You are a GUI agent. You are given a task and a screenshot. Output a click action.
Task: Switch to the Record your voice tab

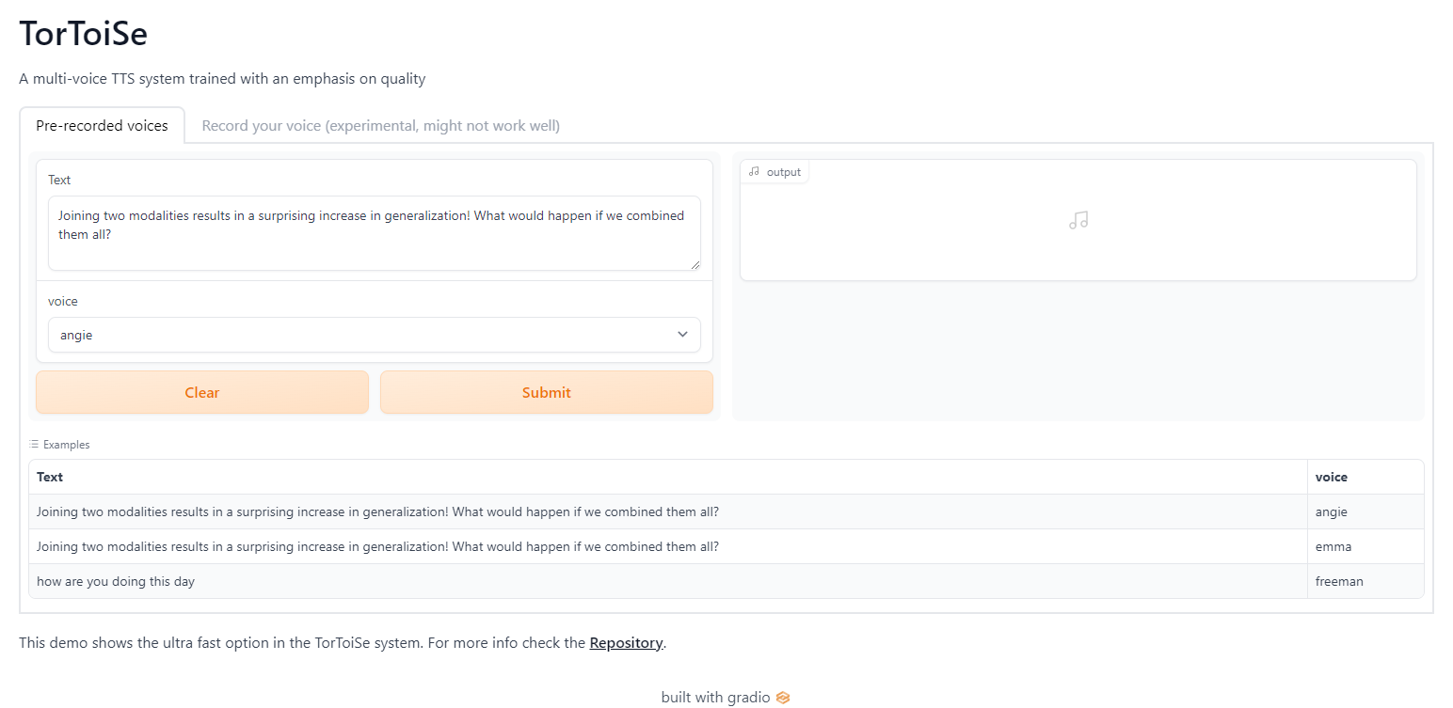click(380, 126)
